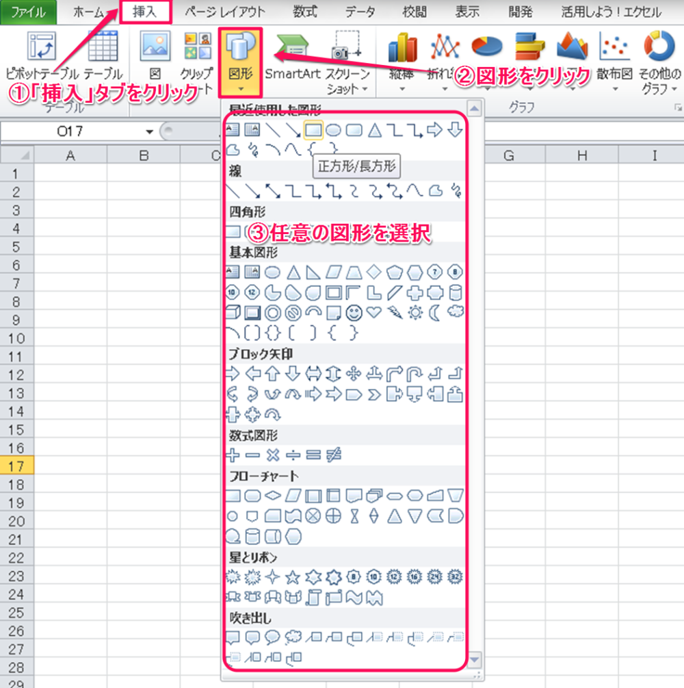Select the column G header

[508, 156]
